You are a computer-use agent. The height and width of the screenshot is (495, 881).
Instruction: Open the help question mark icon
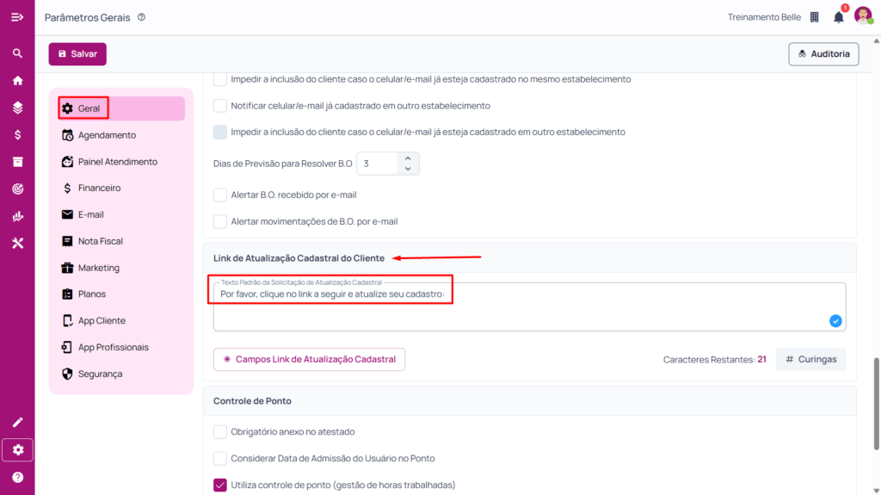[17, 477]
